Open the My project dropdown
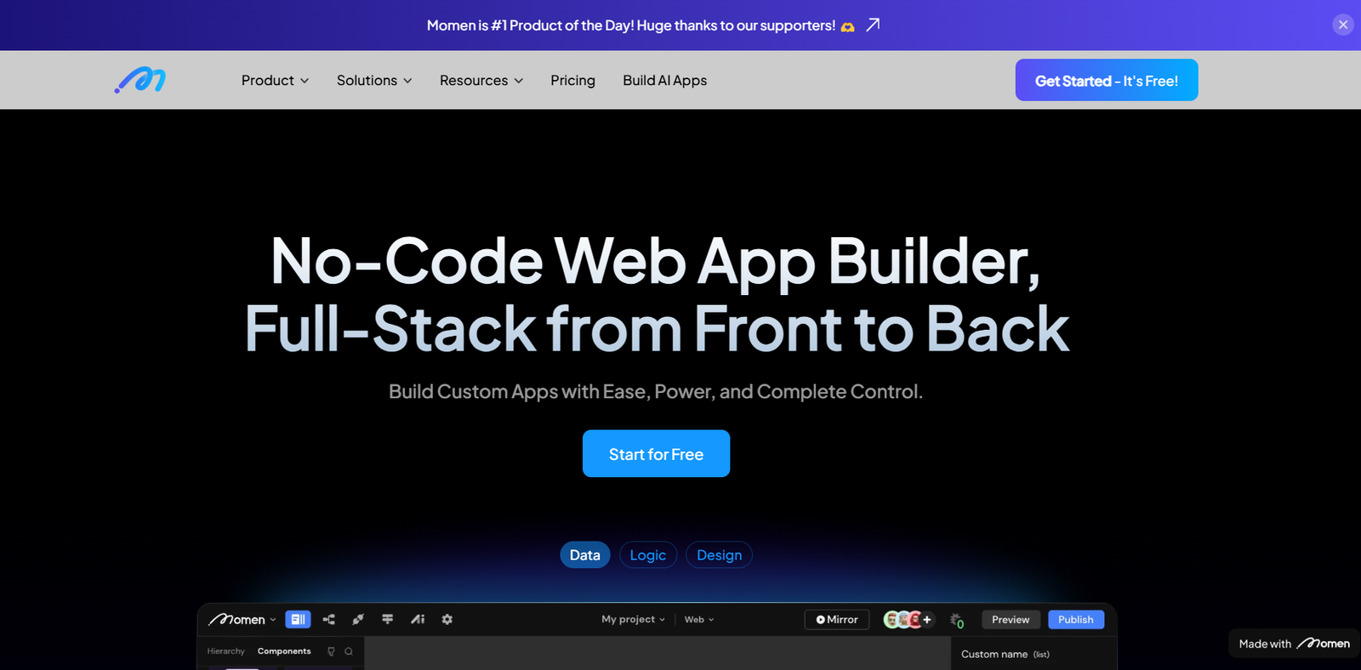Image resolution: width=1361 pixels, height=670 pixels. click(633, 619)
